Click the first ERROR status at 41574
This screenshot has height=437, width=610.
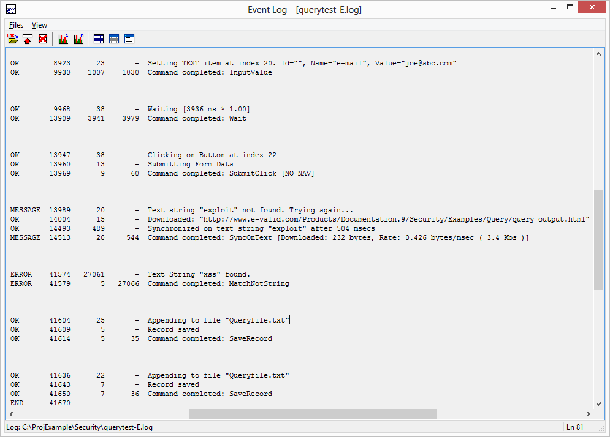click(21, 275)
